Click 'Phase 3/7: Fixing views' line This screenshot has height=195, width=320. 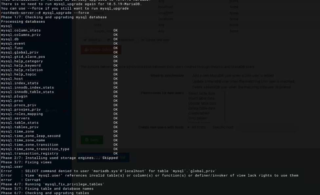(26, 163)
